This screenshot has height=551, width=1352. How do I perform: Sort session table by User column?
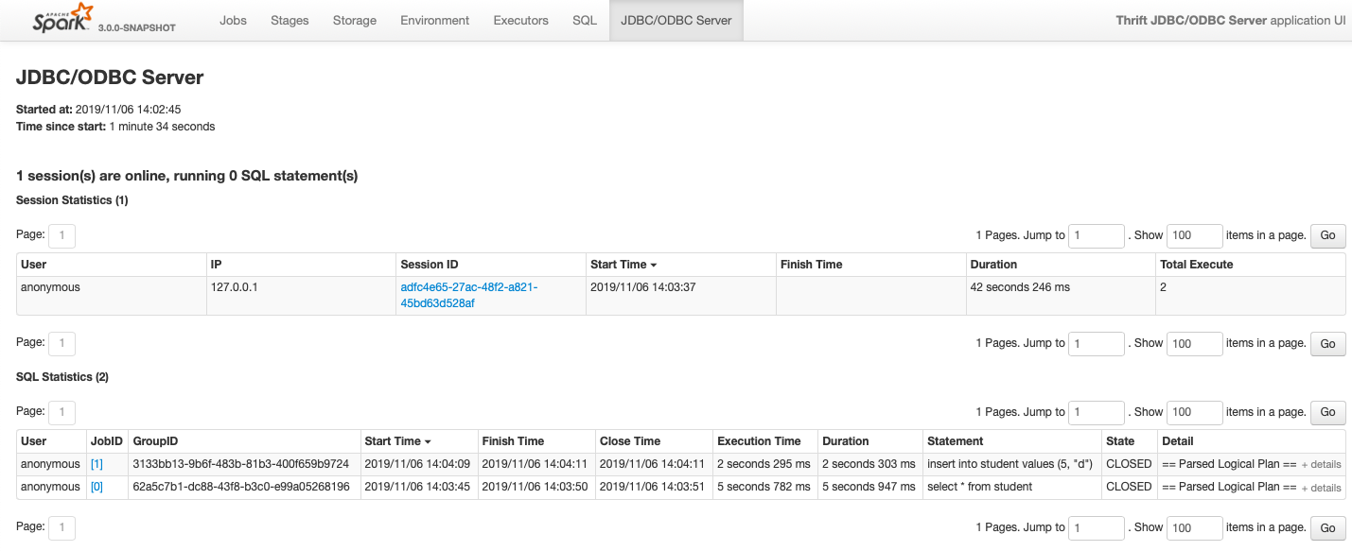click(x=33, y=265)
